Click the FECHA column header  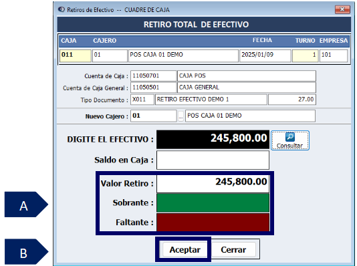coord(262,40)
